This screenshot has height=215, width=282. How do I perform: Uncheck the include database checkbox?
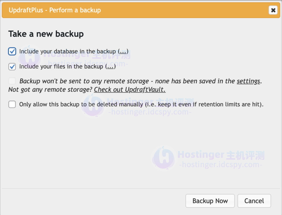coord(12,51)
